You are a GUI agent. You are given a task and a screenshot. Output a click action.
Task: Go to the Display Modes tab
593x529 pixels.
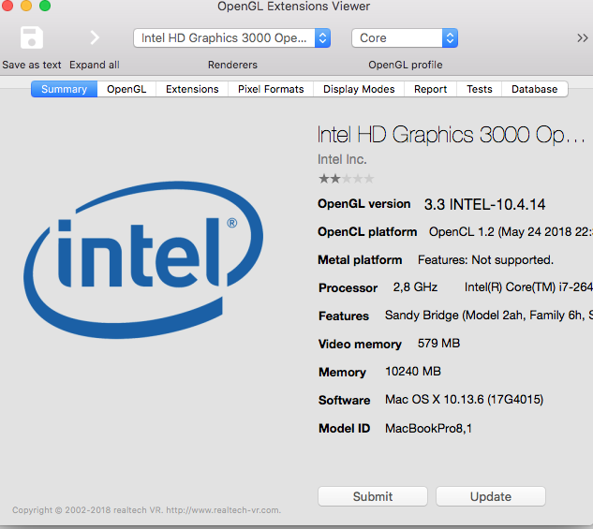coord(359,89)
